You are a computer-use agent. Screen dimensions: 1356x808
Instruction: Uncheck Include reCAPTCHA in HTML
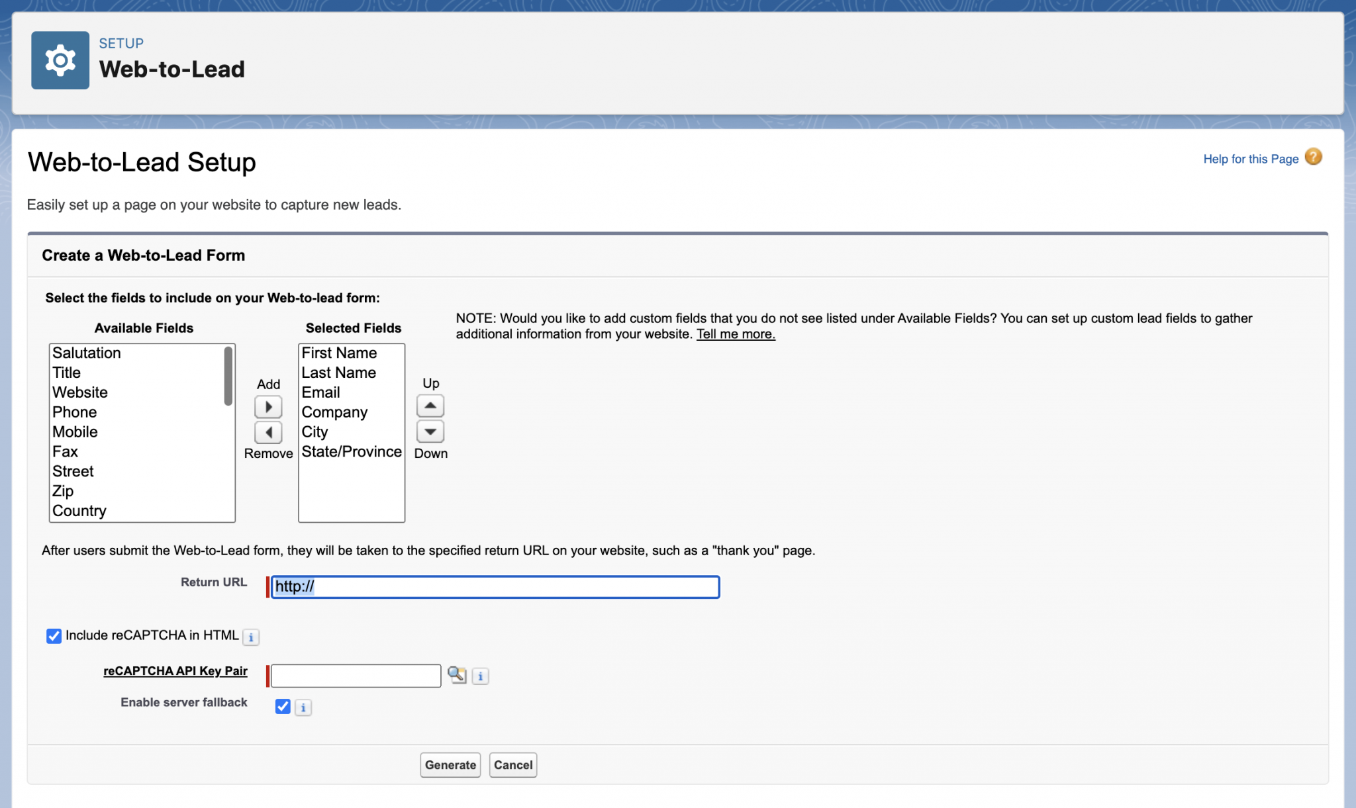53,636
